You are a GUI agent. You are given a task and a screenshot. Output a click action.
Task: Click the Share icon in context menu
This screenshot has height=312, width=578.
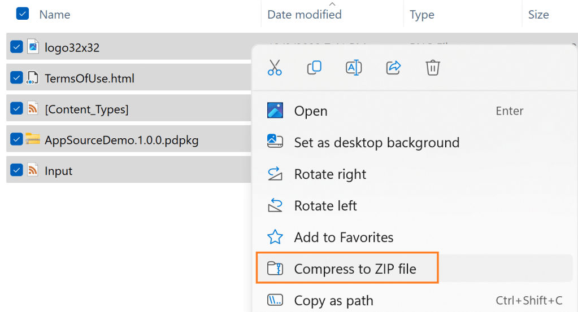393,68
